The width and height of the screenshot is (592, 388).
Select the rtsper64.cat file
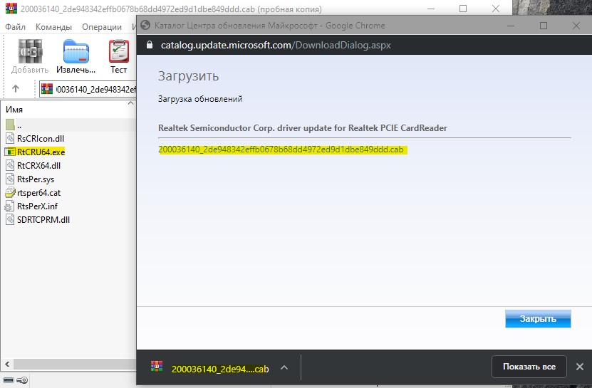pos(38,193)
